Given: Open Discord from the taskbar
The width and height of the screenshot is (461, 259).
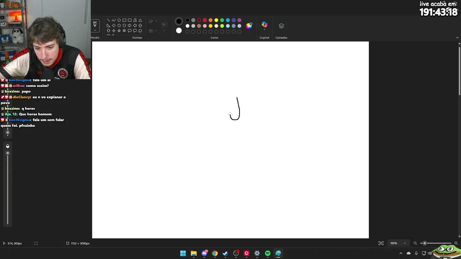Looking at the screenshot, I should coord(204,253).
